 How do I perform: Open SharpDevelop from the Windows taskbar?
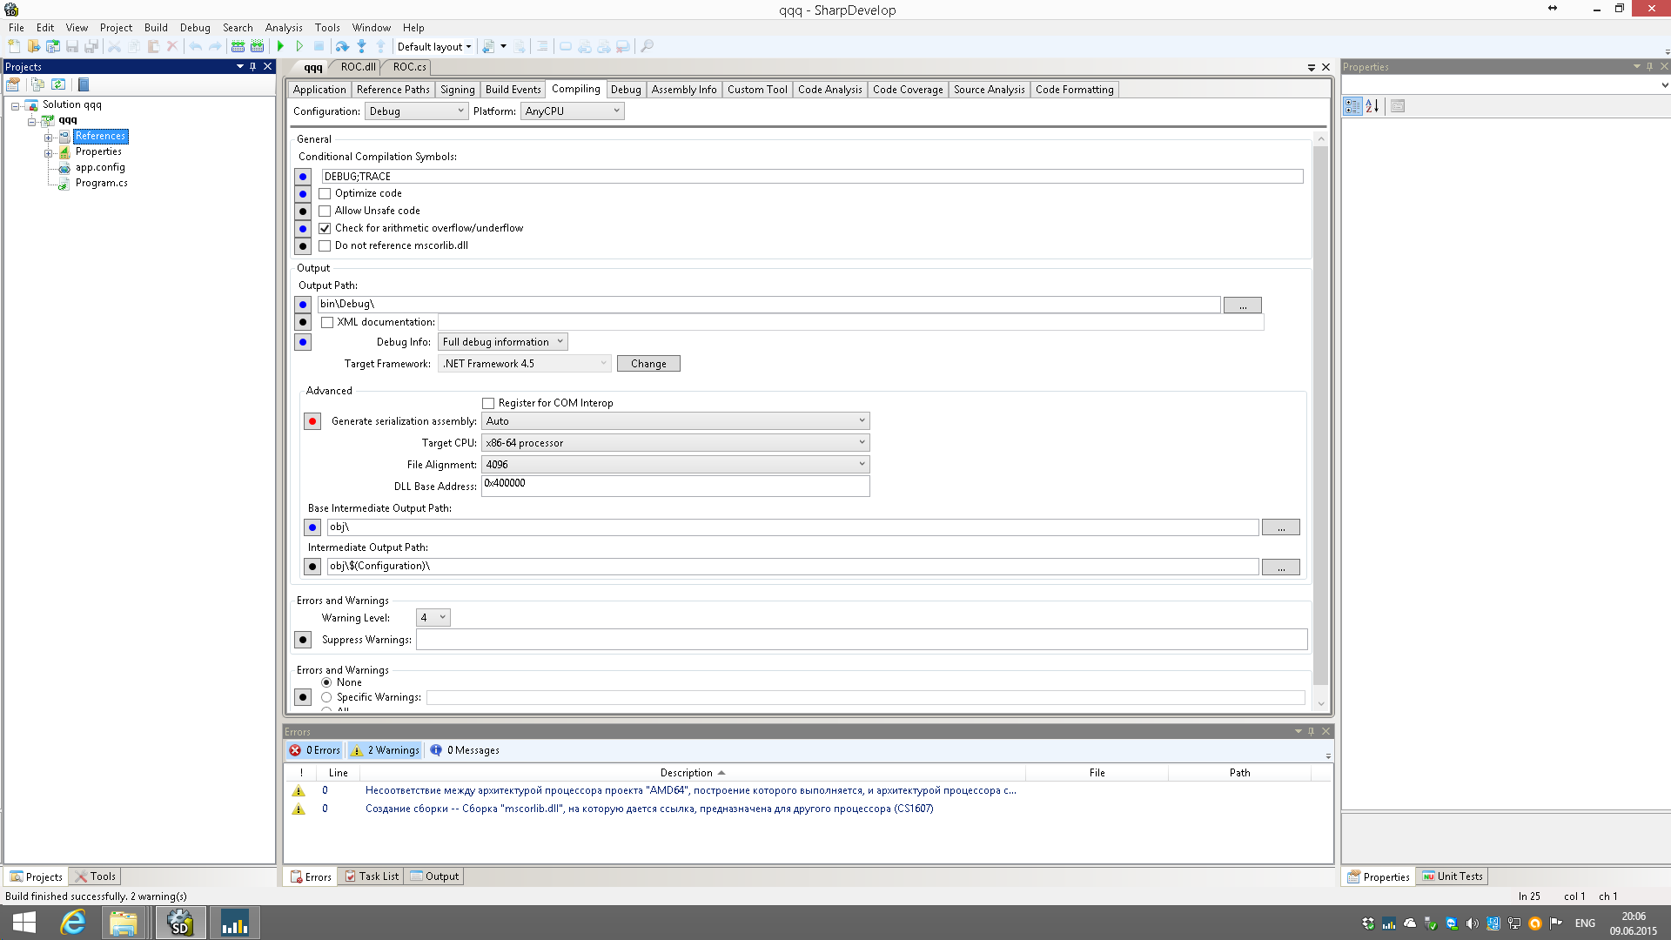(x=180, y=923)
